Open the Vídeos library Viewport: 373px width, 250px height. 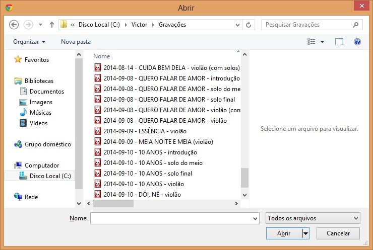tap(33, 123)
